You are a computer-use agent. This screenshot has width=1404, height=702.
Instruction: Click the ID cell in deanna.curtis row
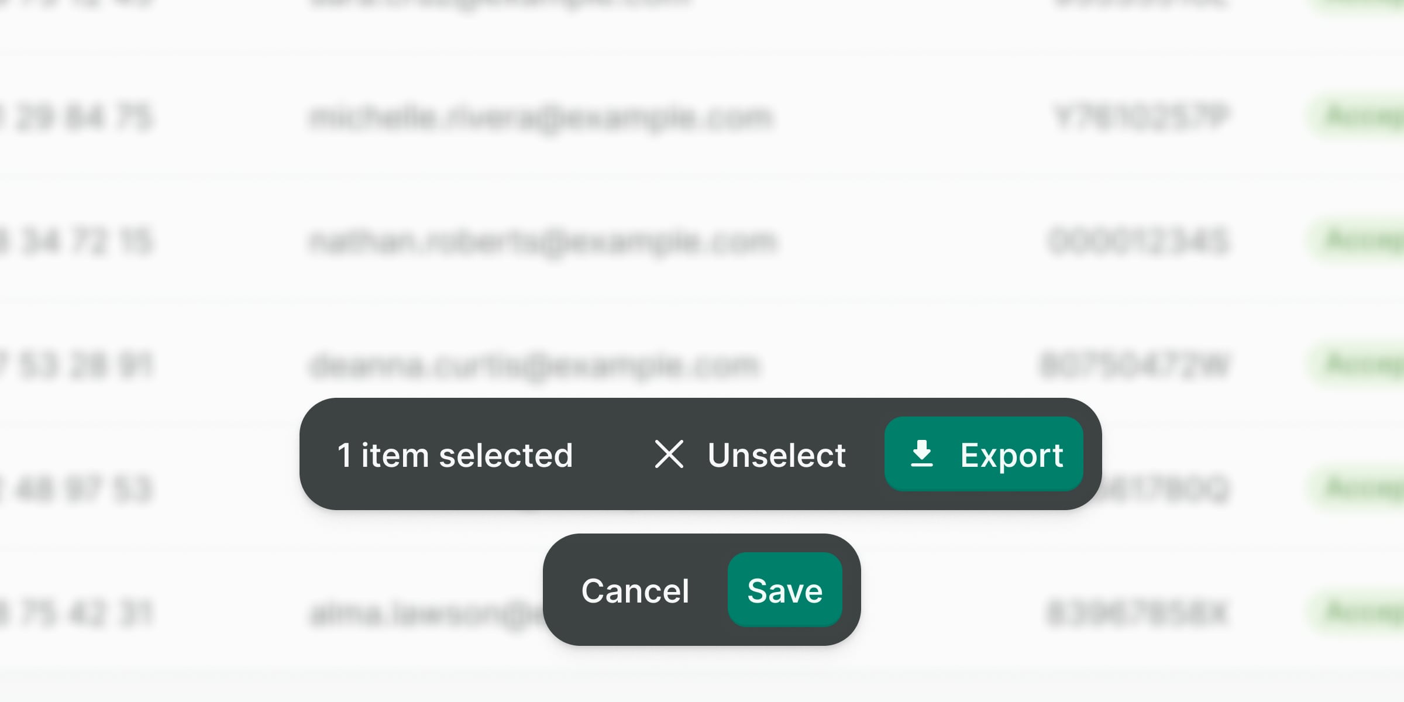click(x=1135, y=366)
